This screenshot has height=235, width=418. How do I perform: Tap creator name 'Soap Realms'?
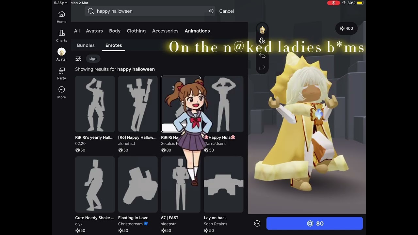(216, 224)
